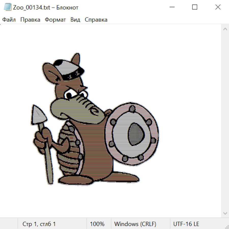Image resolution: width=229 pixels, height=229 pixels.
Task: Close the Zoo_00134.txt window
Action: pos(218,7)
